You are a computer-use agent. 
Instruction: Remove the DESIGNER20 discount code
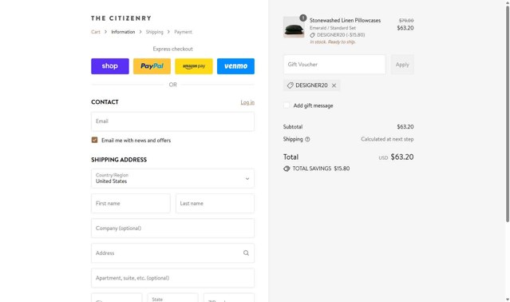334,85
